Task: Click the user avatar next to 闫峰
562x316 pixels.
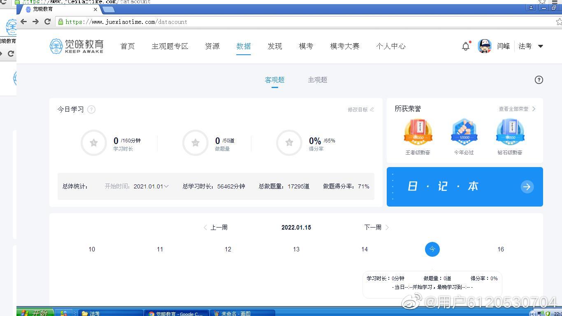Action: pyautogui.click(x=485, y=46)
